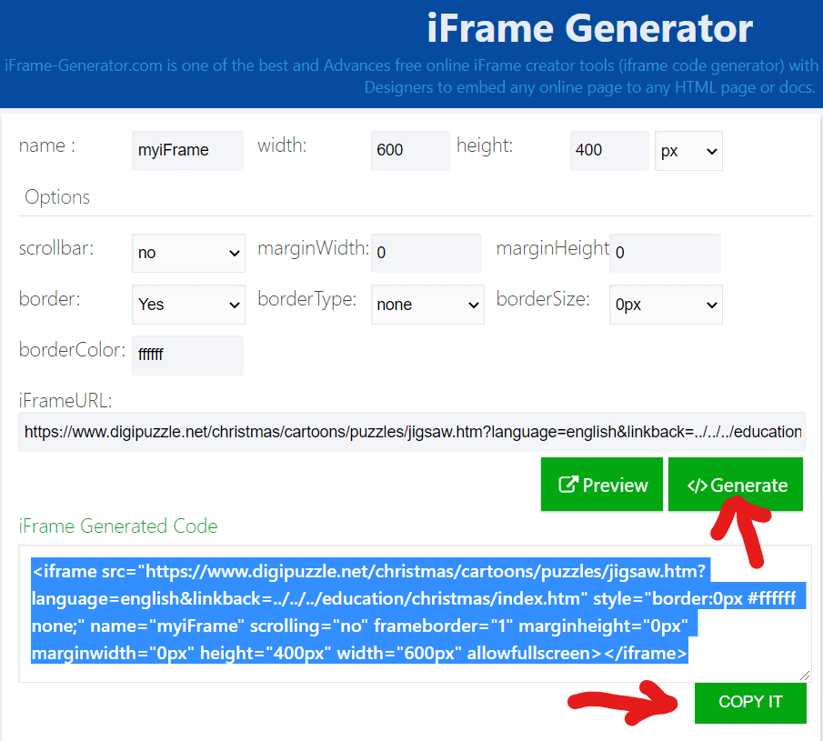Focus the marginHeight input field

point(665,253)
